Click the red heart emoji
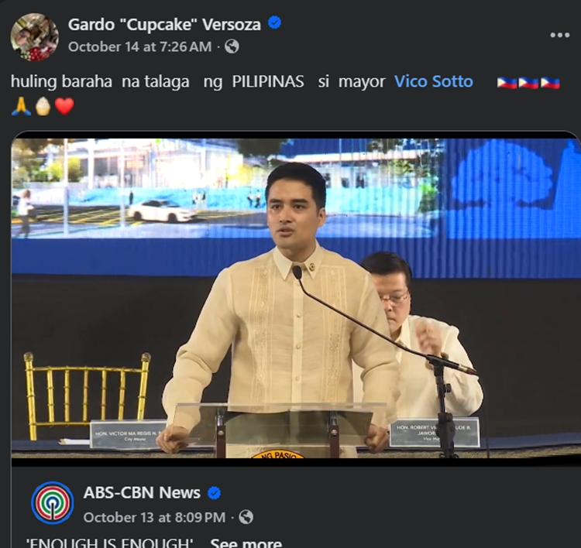581x548 pixels. point(64,107)
